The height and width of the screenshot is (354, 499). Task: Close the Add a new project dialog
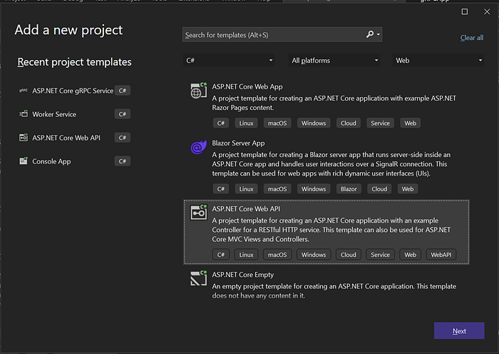[x=487, y=12]
